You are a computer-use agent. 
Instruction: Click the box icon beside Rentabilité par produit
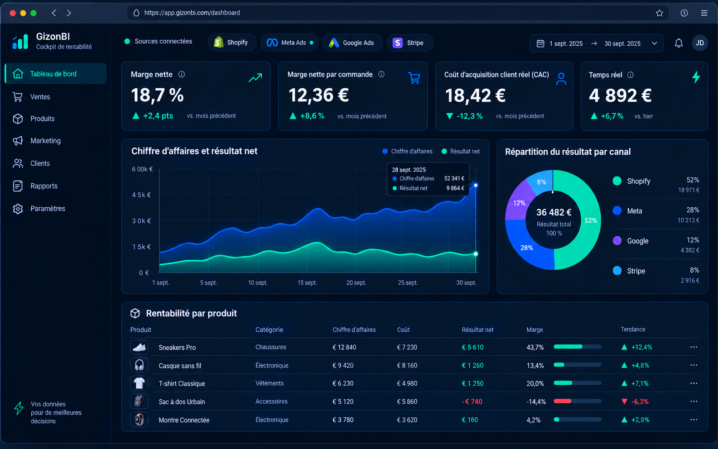pyautogui.click(x=135, y=313)
